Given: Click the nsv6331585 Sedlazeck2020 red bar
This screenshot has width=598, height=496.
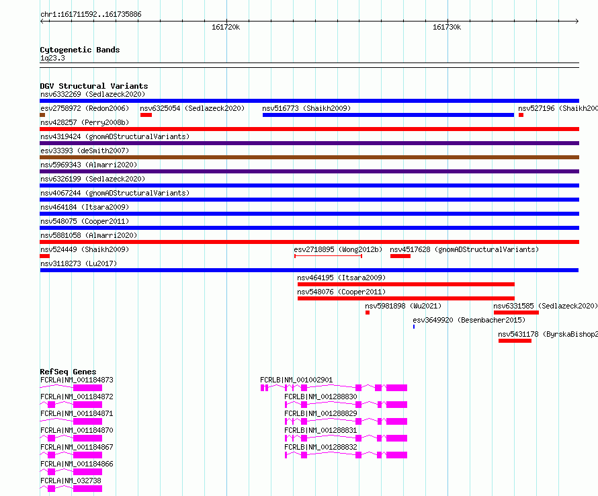Looking at the screenshot, I should 517,313.
